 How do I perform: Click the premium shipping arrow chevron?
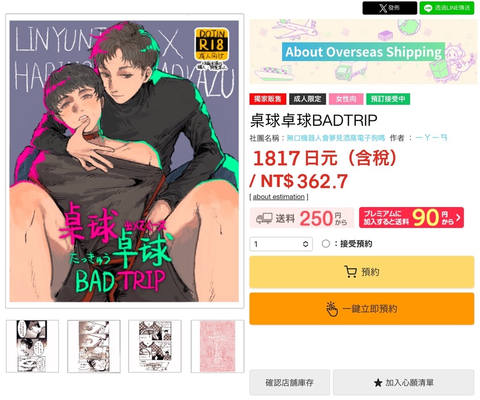tap(458, 217)
